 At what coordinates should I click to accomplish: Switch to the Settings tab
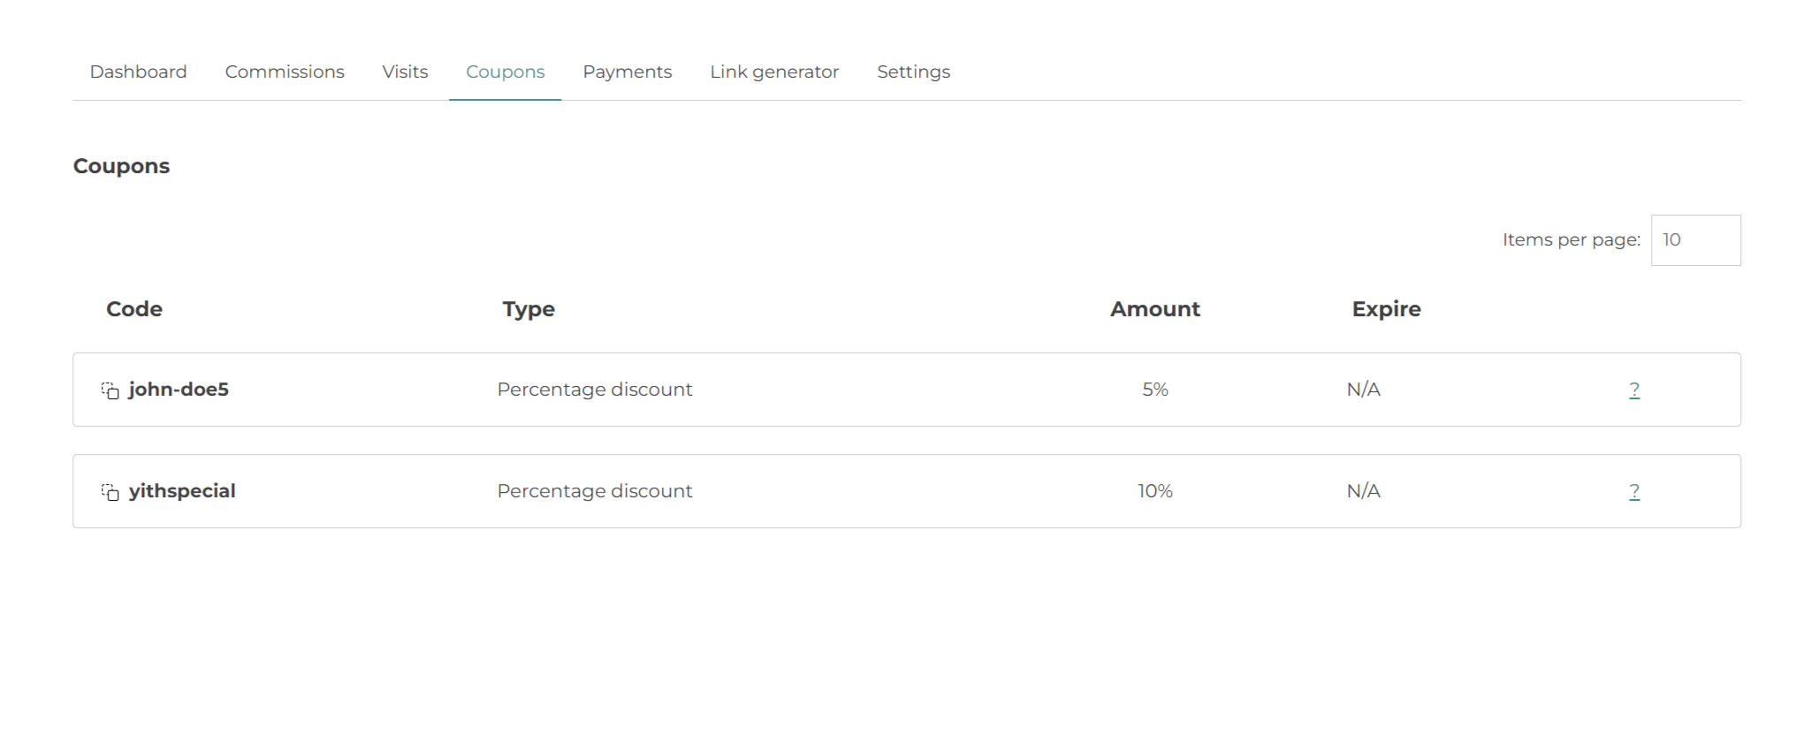913,72
